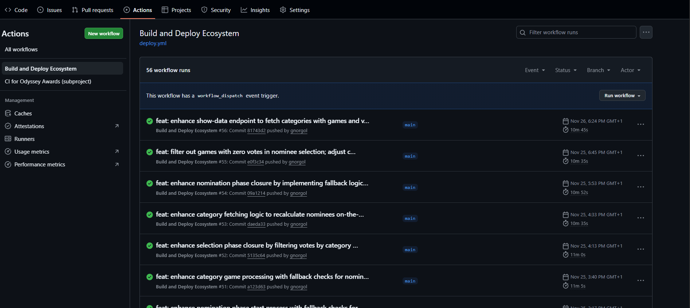Open commit 09a1214 link
The height and width of the screenshot is (308, 690).
point(256,193)
